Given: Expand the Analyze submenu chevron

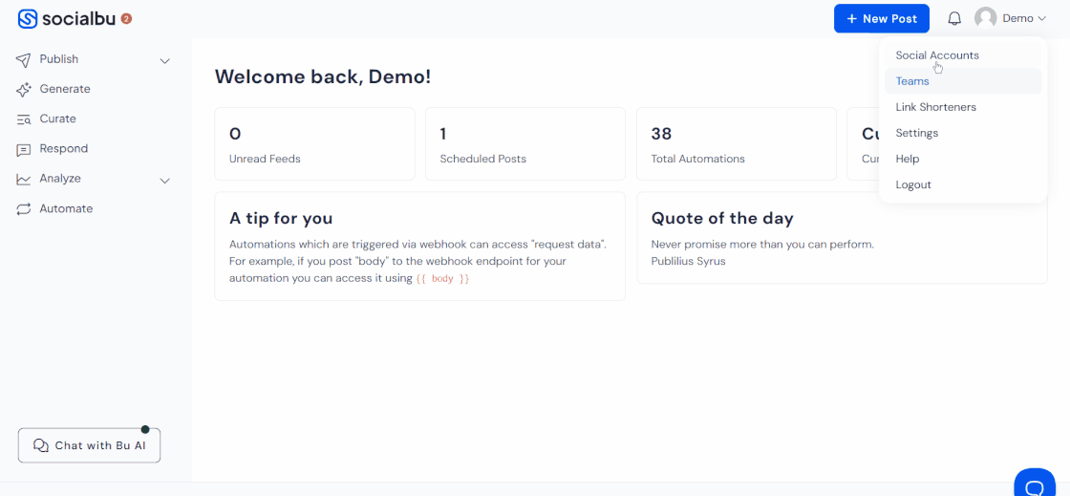Looking at the screenshot, I should coord(164,181).
